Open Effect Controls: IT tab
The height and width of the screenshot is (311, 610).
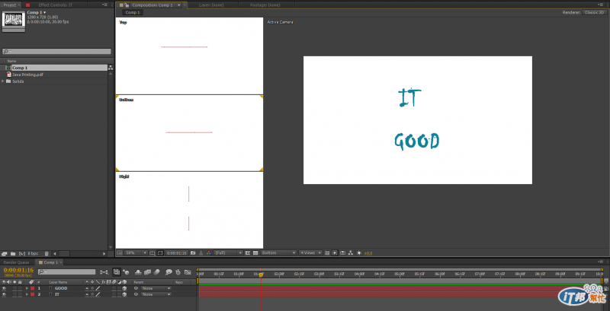55,5
